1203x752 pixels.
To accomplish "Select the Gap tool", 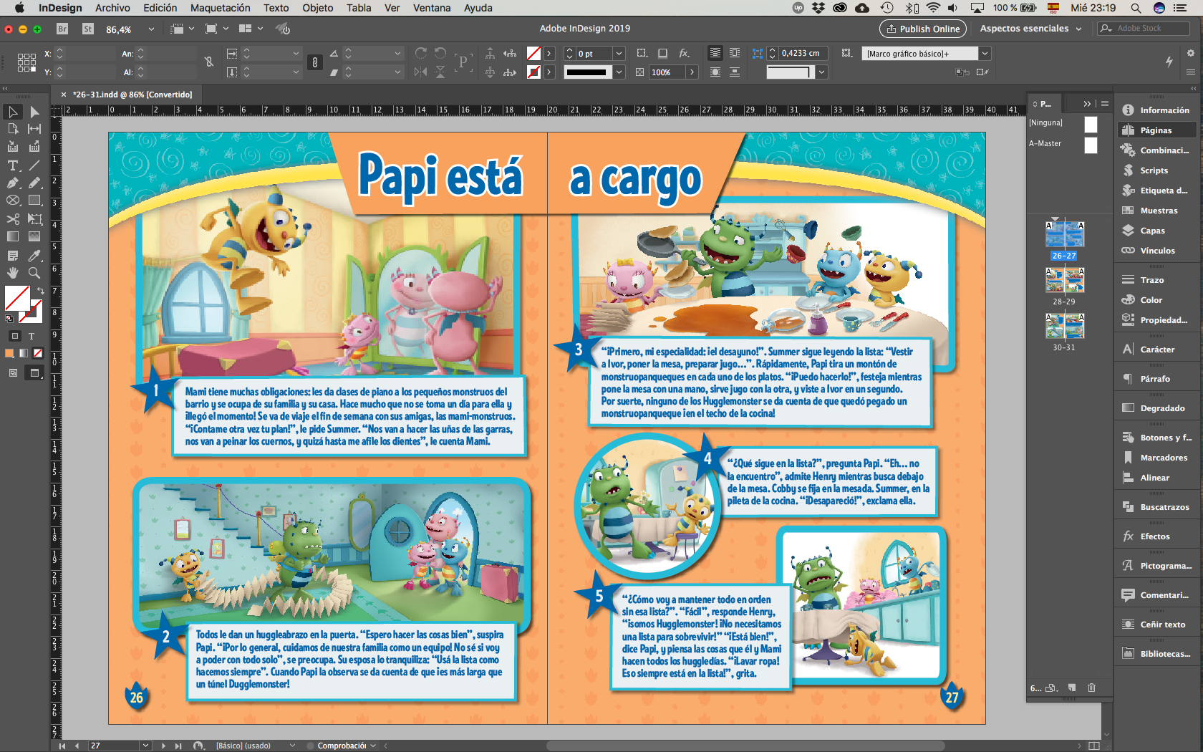I will (x=34, y=129).
